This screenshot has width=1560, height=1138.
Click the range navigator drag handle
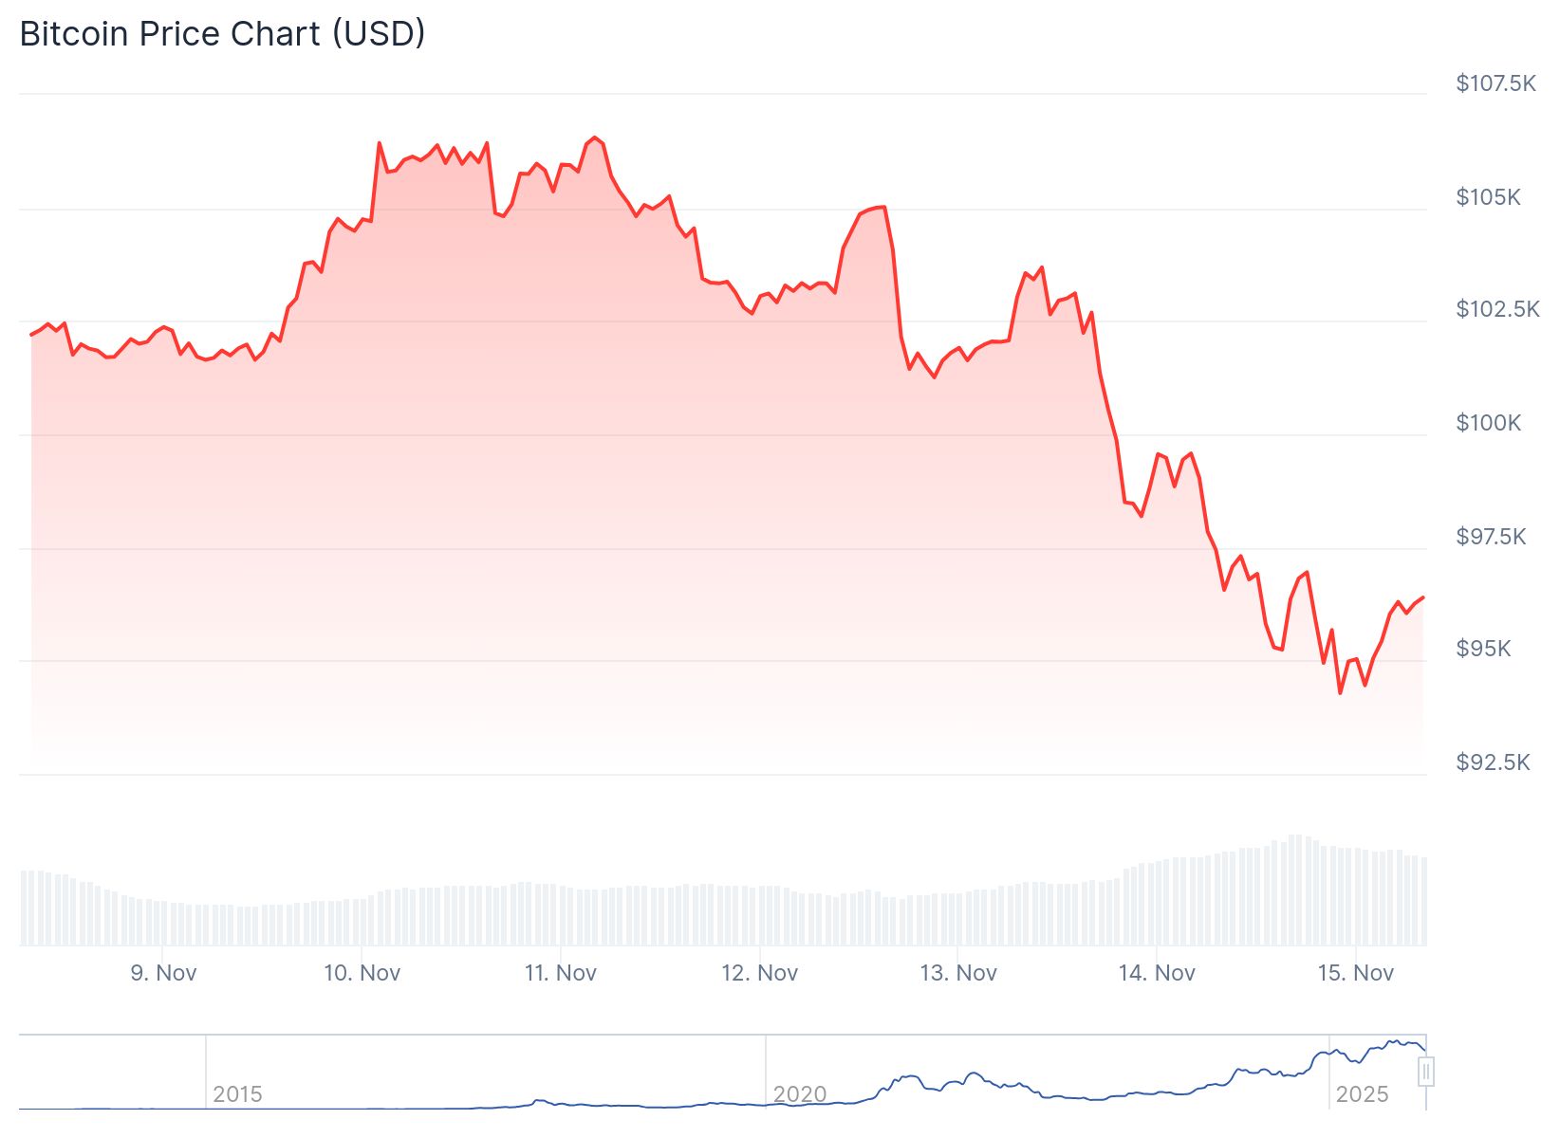[1425, 1073]
